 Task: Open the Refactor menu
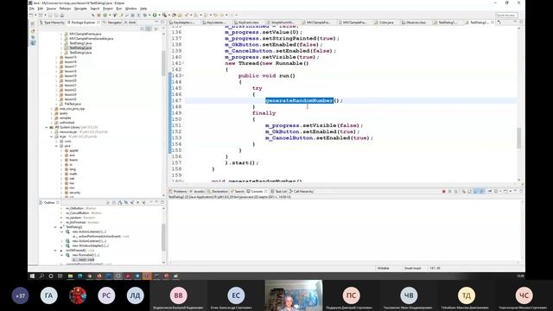[65, 9]
